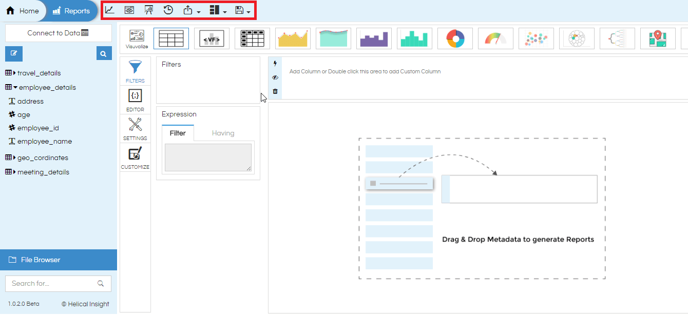The width and height of the screenshot is (688, 315).
Task: Click the presentation board icon in top toolbar
Action: [149, 10]
